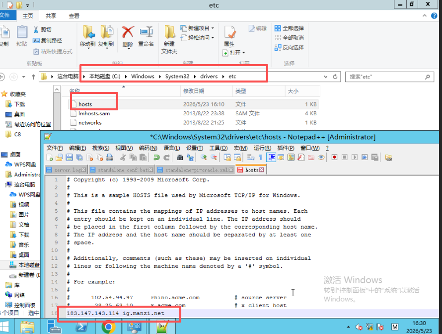The height and width of the screenshot is (334, 442).
Task: Click the Copy icon in Notepad++ toolbar
Action: 133,158
